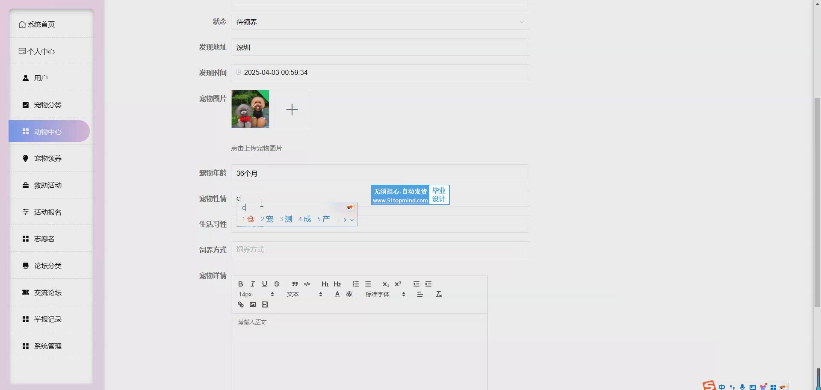Toggle underline formatting in editor

tap(265, 284)
